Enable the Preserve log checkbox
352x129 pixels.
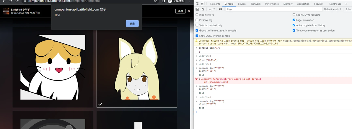[x=197, y=20]
